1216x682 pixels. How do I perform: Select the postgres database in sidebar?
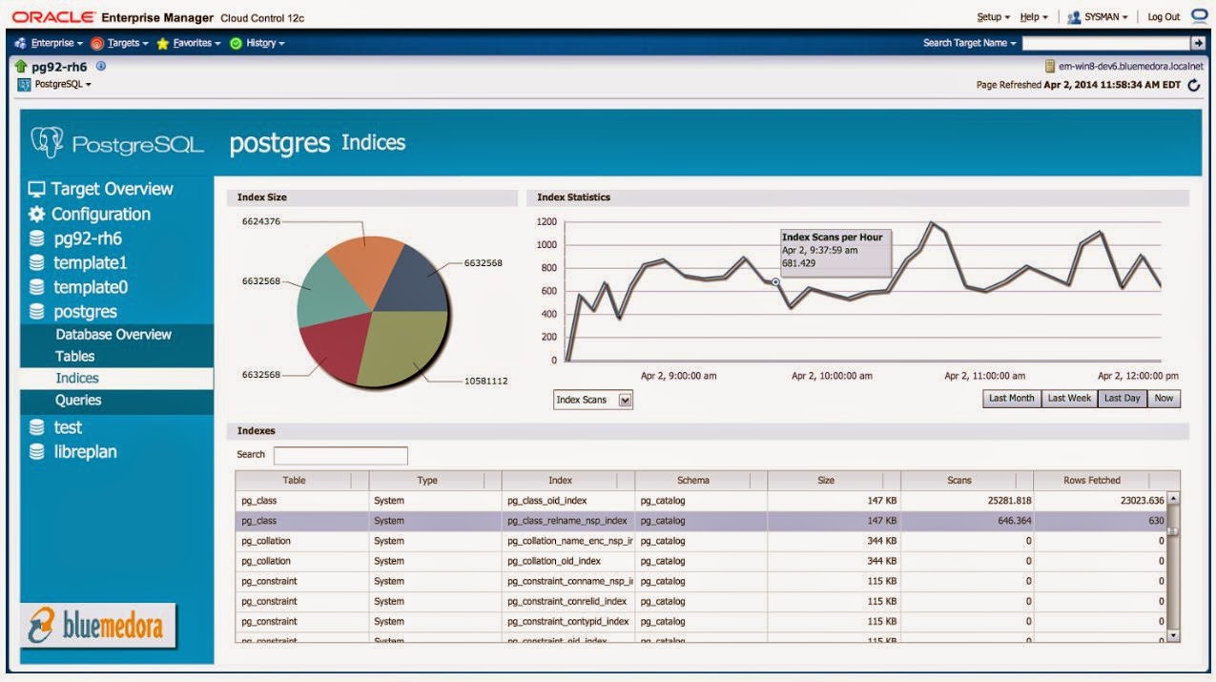point(85,311)
